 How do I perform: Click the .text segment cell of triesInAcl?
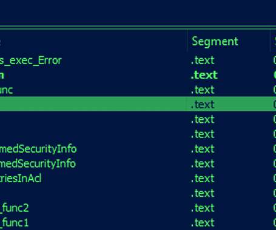tap(203, 179)
